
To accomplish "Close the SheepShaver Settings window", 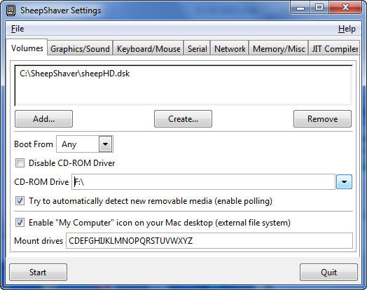I will tap(346, 8).
